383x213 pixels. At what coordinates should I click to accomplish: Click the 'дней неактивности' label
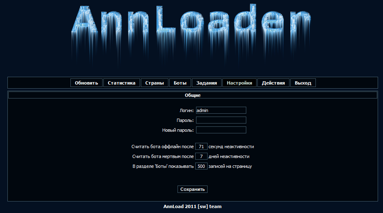(x=229, y=156)
